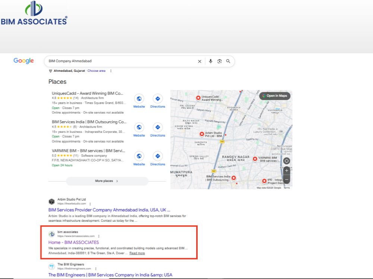Open BIM Services India Website icon
This screenshot has width=373, height=279.
(x=139, y=127)
